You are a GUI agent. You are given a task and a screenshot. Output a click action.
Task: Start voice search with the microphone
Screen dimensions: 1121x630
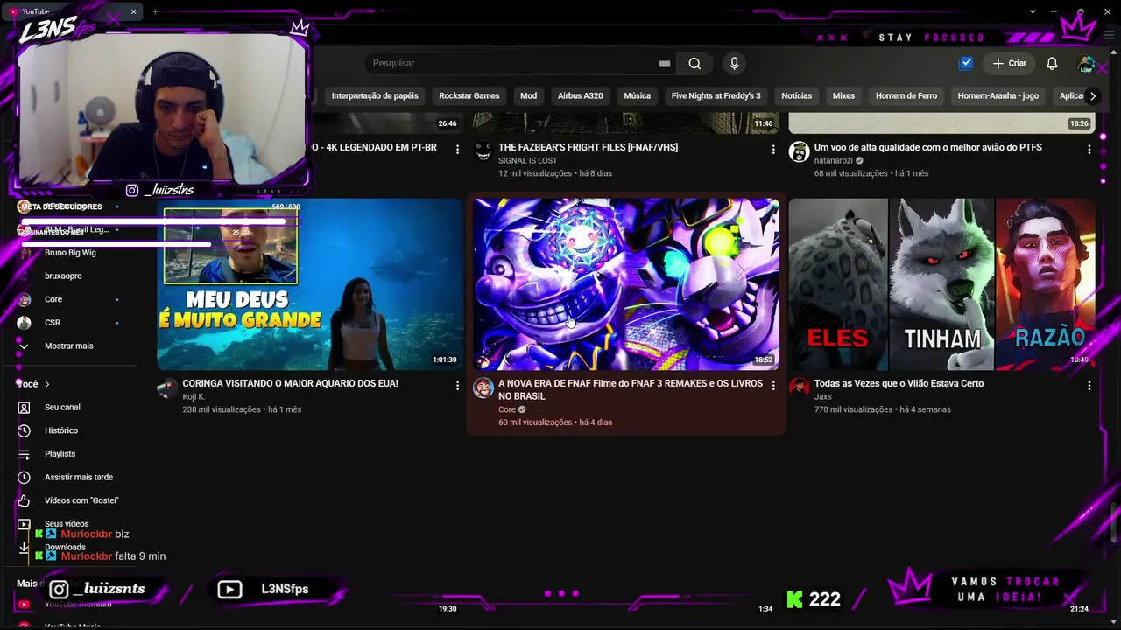click(734, 63)
